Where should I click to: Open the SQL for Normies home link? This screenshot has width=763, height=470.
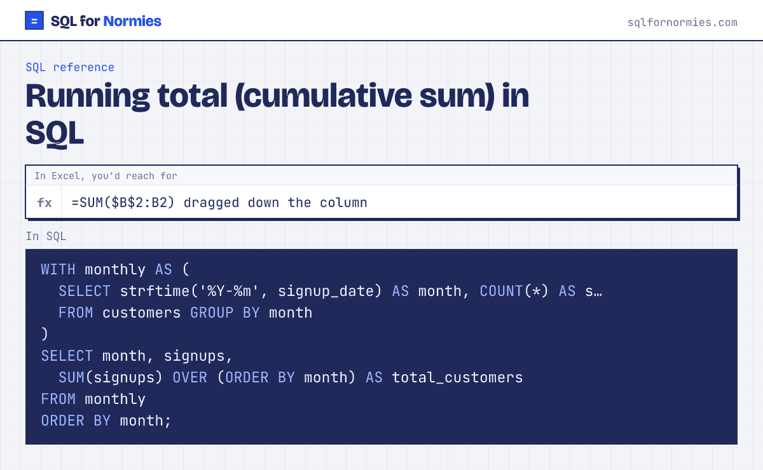(93, 21)
